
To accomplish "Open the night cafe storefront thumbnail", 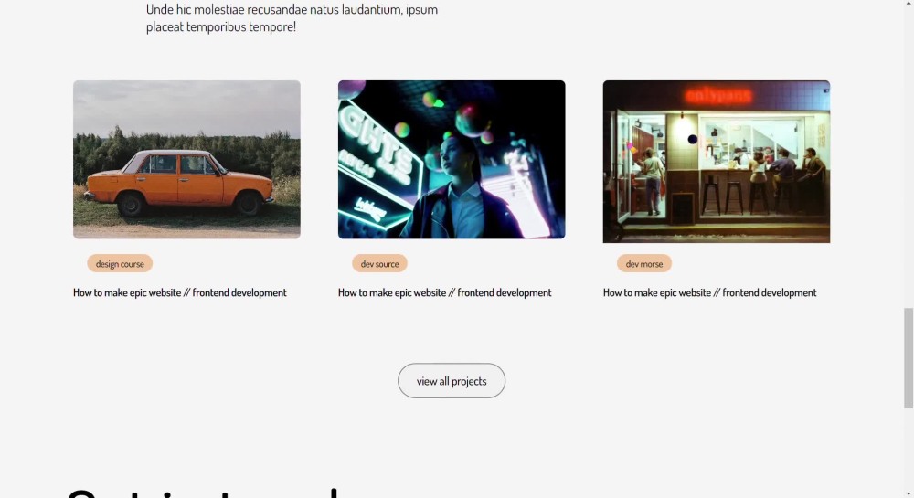I will click(x=717, y=162).
